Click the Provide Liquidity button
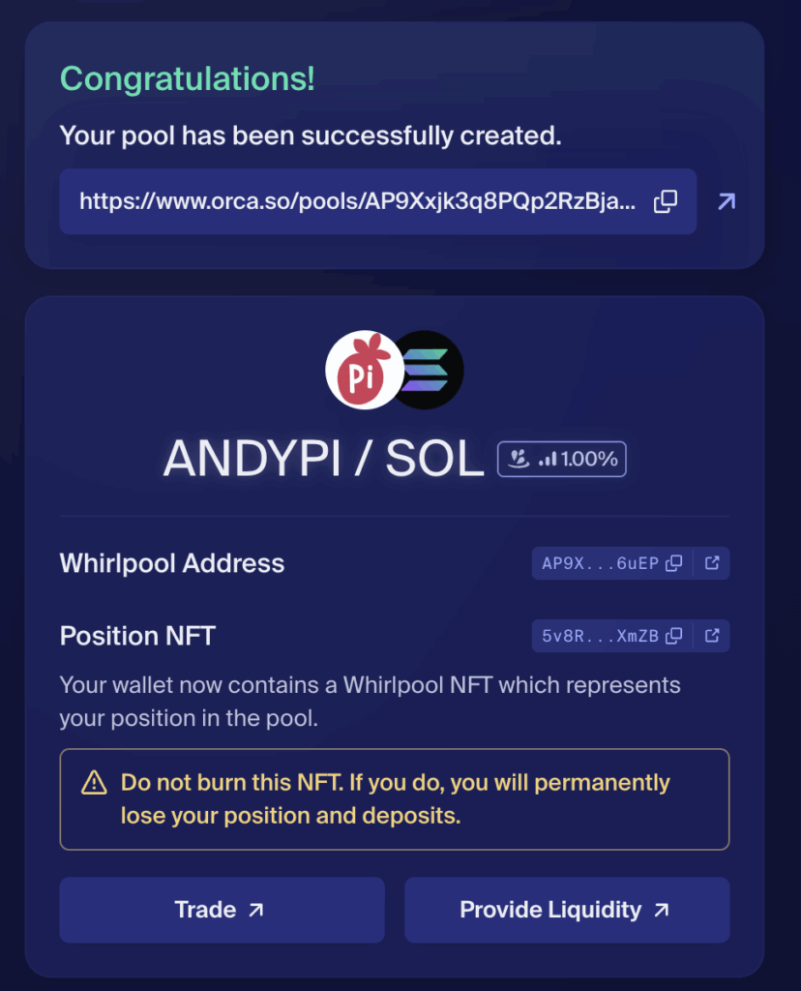801x991 pixels. (567, 910)
